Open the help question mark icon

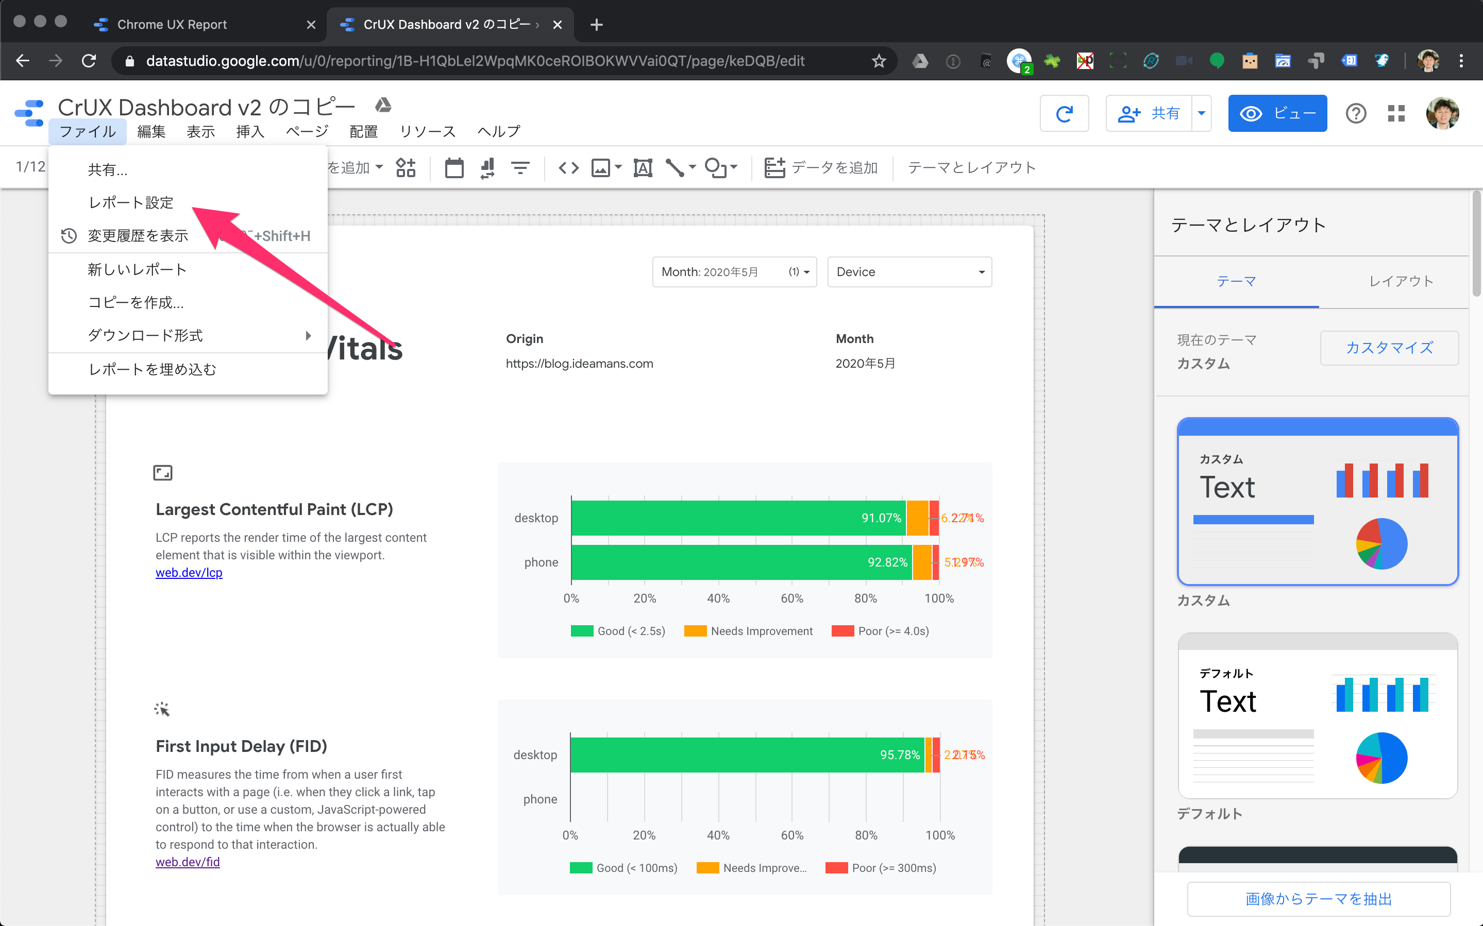click(x=1356, y=113)
